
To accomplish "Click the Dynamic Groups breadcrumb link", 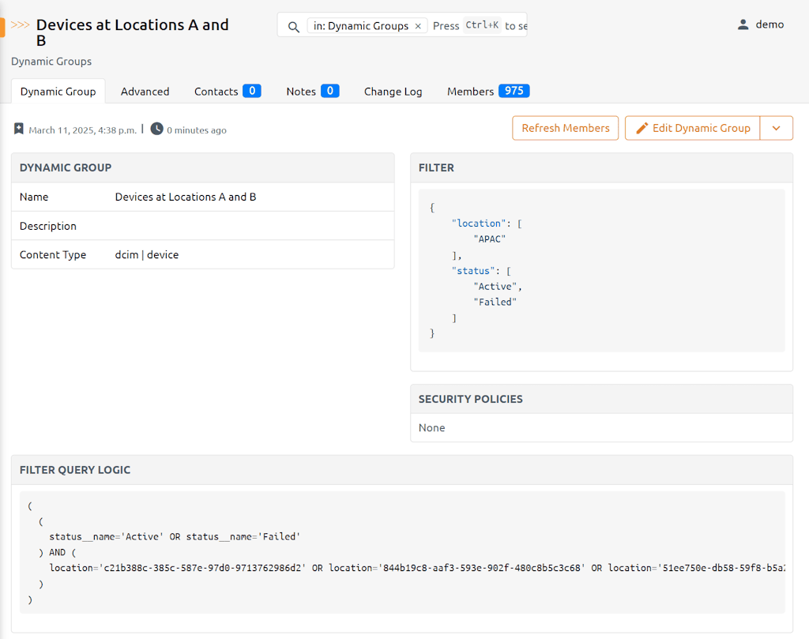I will (51, 62).
